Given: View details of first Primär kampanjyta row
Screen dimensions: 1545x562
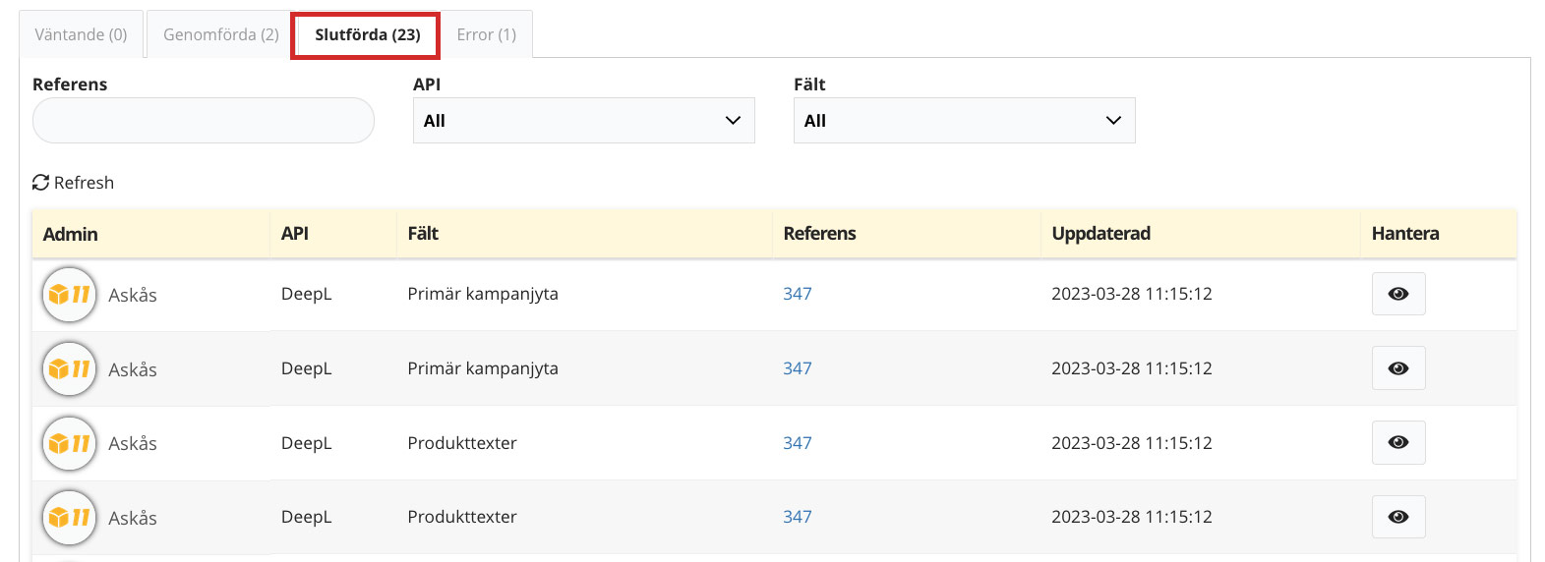Looking at the screenshot, I should pyautogui.click(x=1398, y=294).
